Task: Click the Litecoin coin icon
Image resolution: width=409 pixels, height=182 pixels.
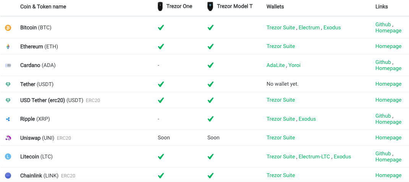Action: [8, 156]
